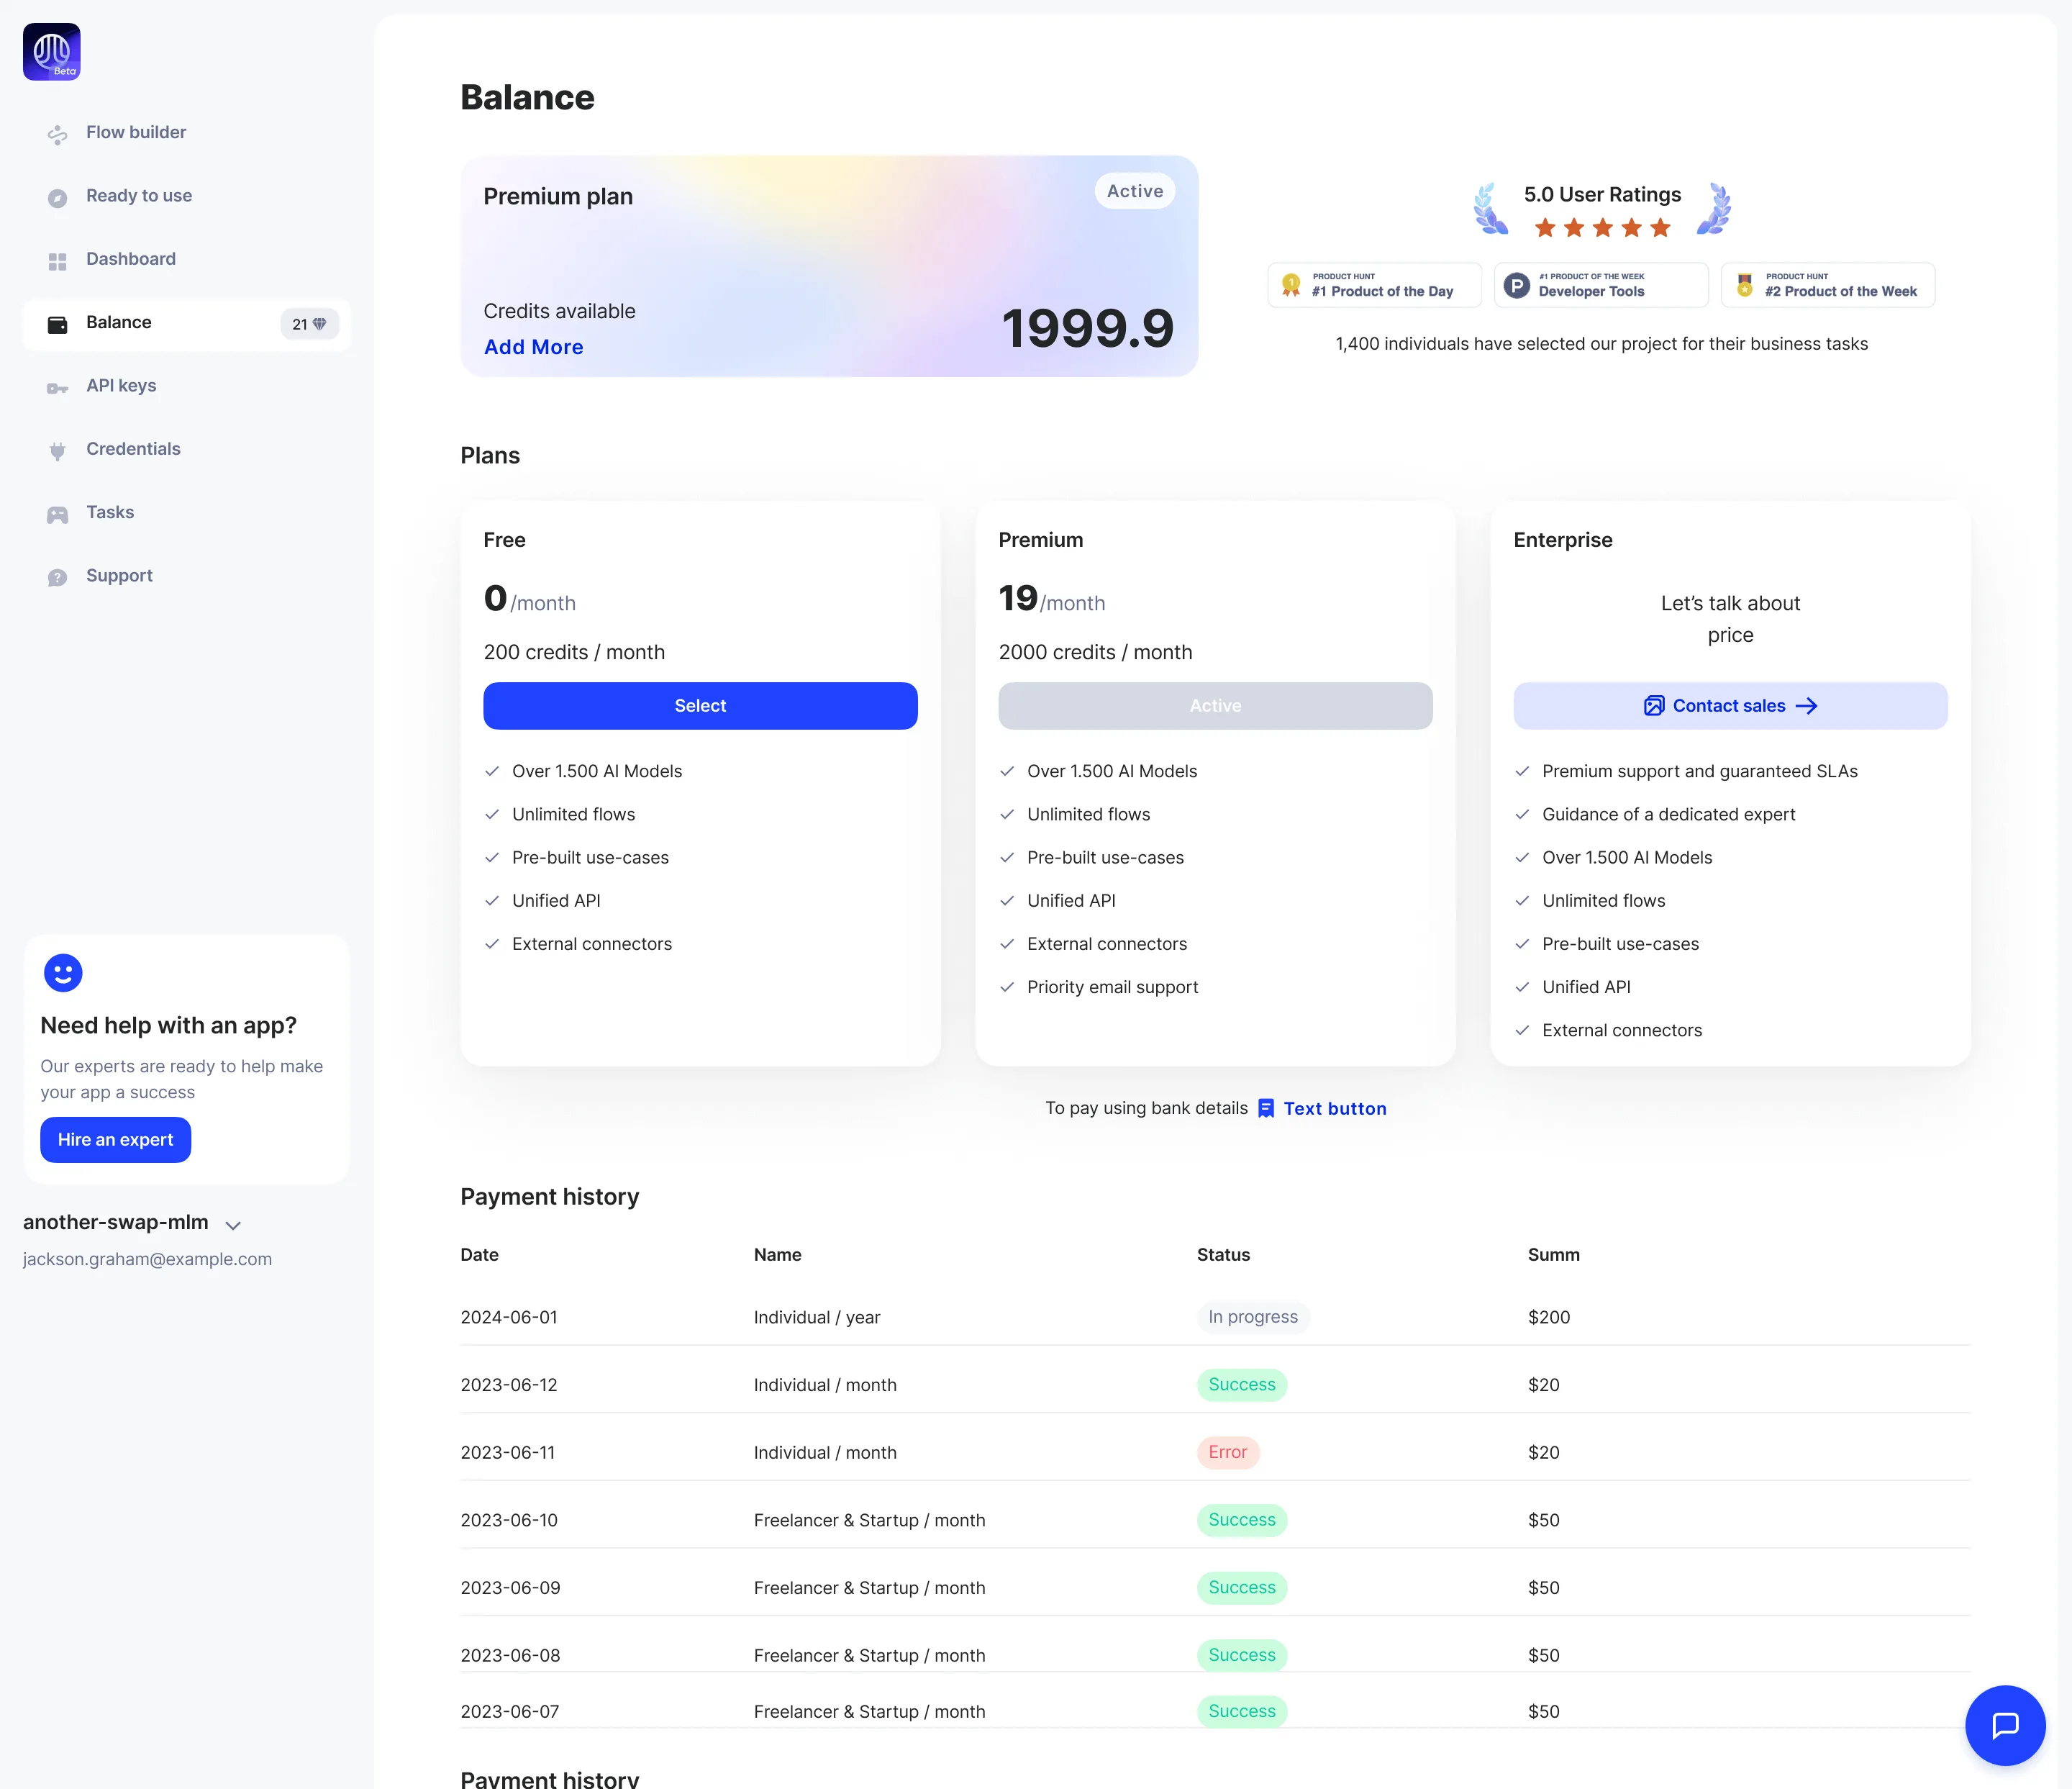The width and height of the screenshot is (2072, 1789).
Task: Open Dashboard from the sidebar menu
Action: pyautogui.click(x=130, y=258)
